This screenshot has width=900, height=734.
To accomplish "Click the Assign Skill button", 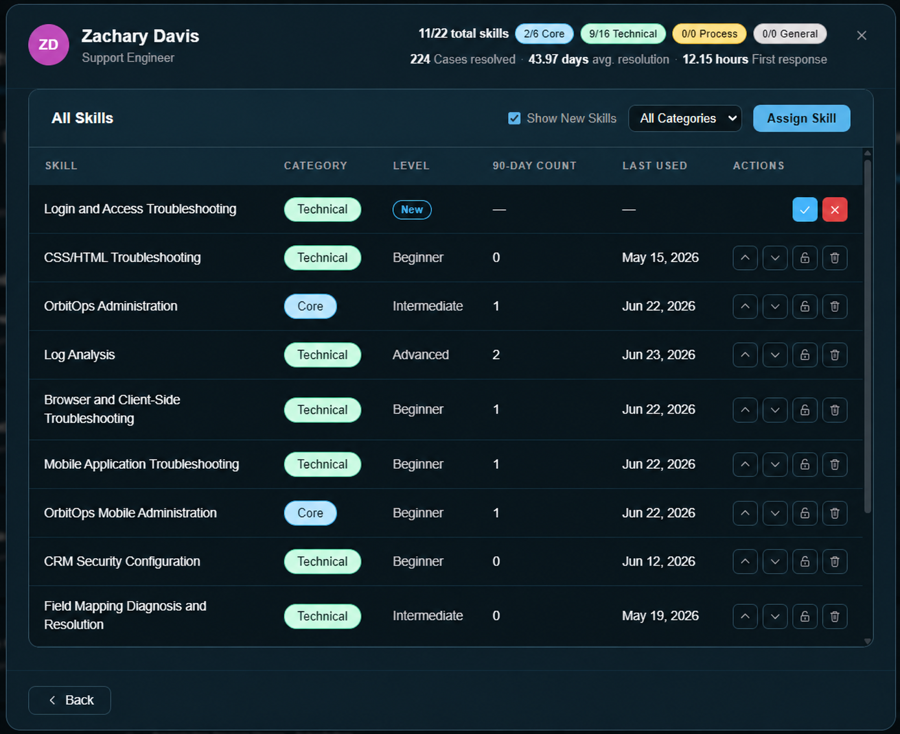I will point(802,118).
